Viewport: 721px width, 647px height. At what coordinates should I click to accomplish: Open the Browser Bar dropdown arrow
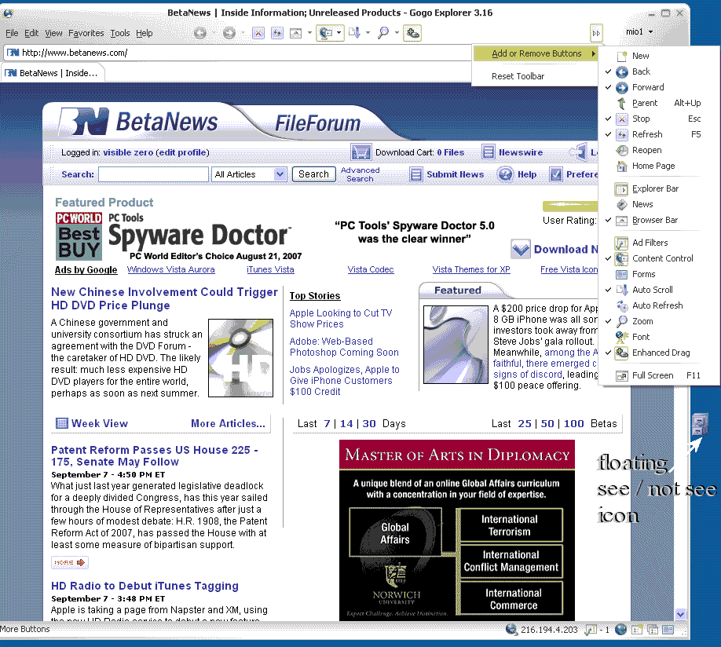[x=309, y=33]
